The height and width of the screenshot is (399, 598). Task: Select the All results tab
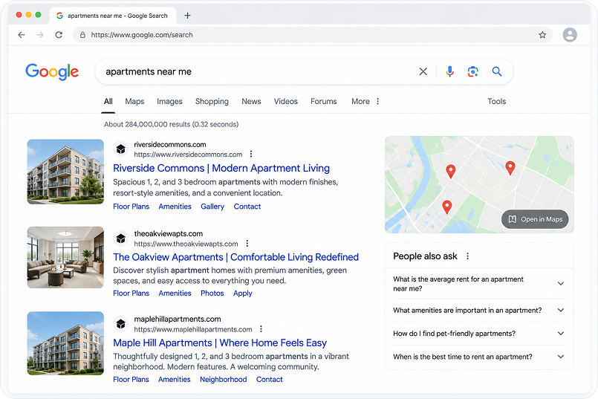coord(108,102)
